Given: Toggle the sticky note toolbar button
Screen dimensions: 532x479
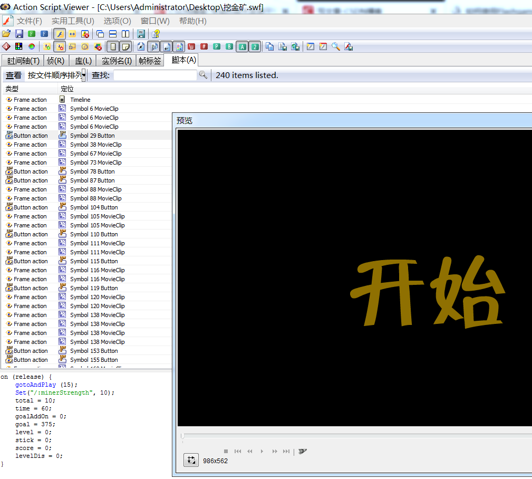Looking at the screenshot, I should click(x=125, y=46).
